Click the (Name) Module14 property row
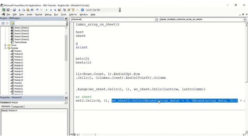 [34, 110]
